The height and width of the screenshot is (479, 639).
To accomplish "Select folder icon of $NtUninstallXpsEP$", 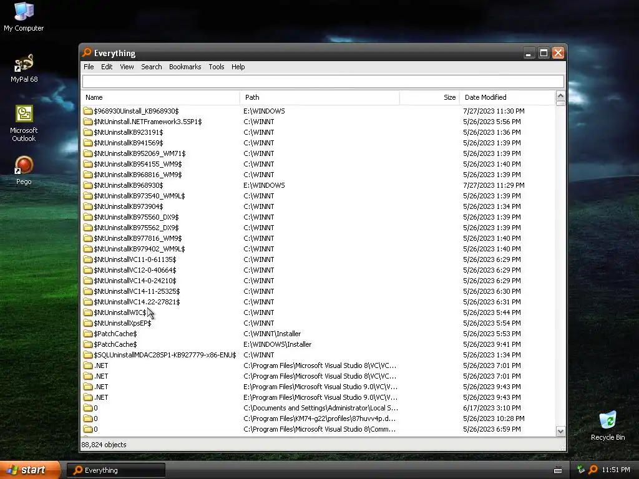I will point(87,323).
